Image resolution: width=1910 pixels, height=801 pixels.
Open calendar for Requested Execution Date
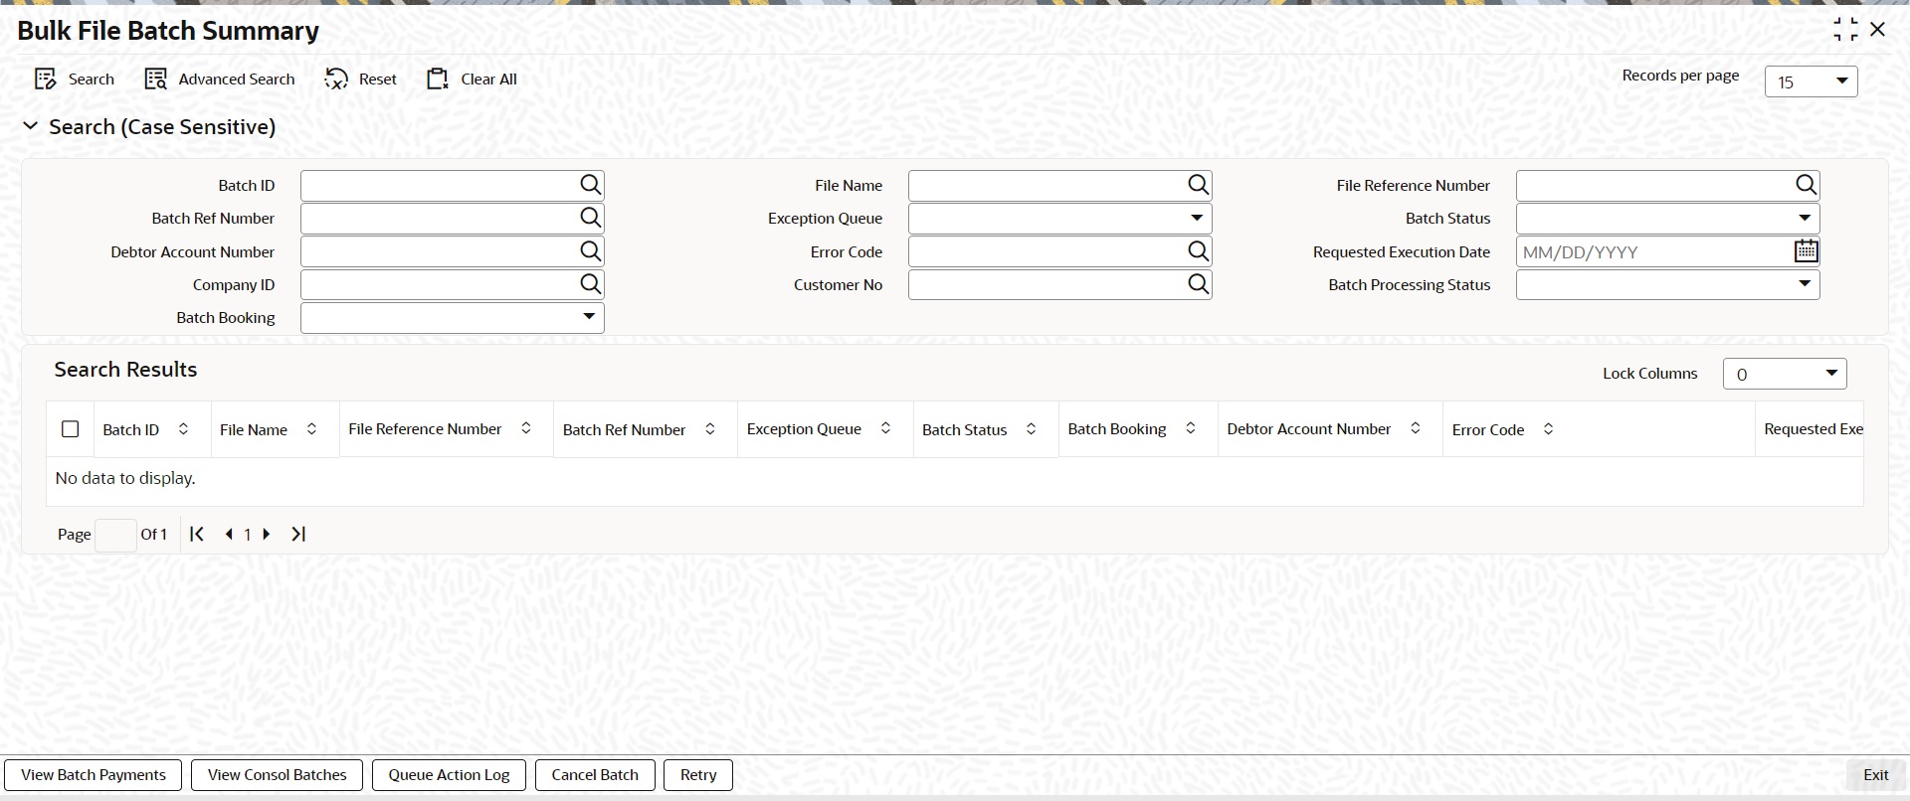pyautogui.click(x=1806, y=251)
